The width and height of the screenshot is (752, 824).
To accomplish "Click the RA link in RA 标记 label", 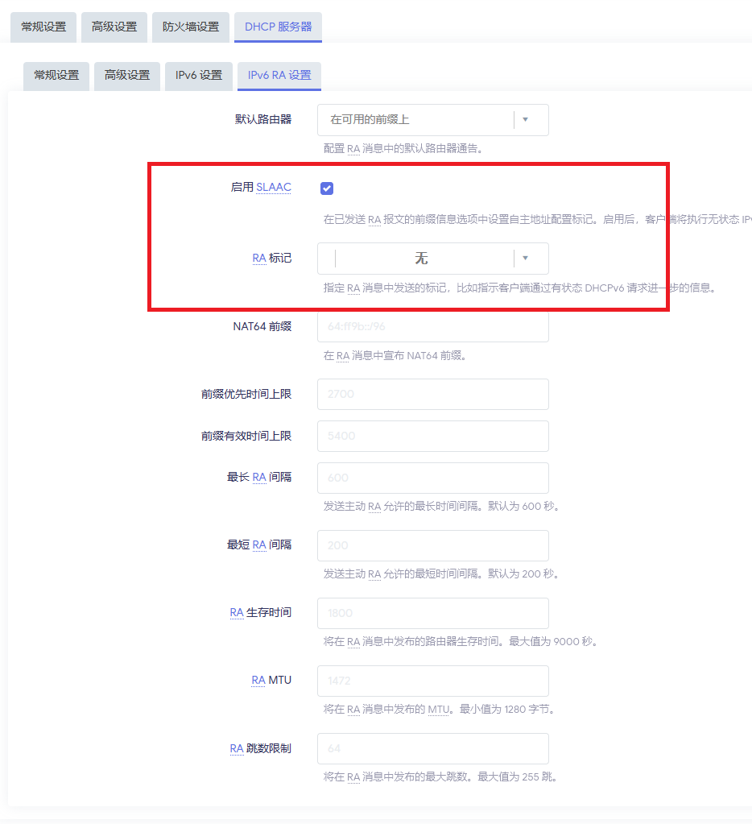I will point(259,259).
